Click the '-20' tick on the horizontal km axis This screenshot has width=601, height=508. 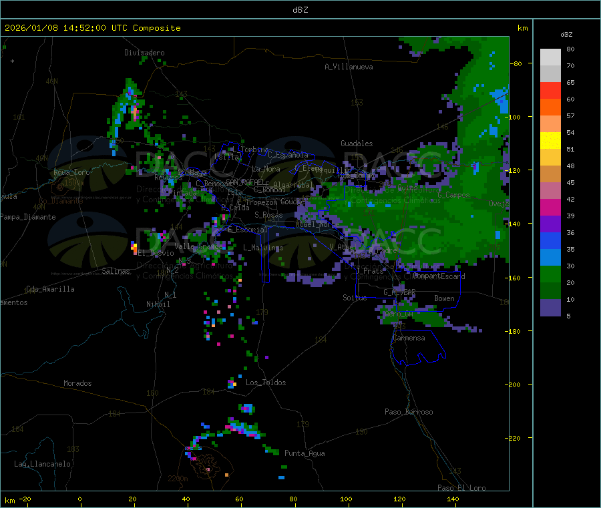25,499
